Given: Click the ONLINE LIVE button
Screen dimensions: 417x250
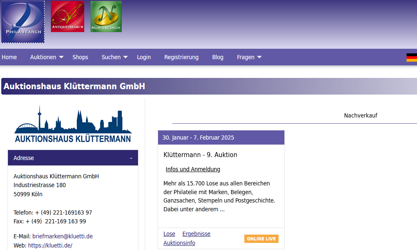Looking at the screenshot, I should tap(261, 239).
